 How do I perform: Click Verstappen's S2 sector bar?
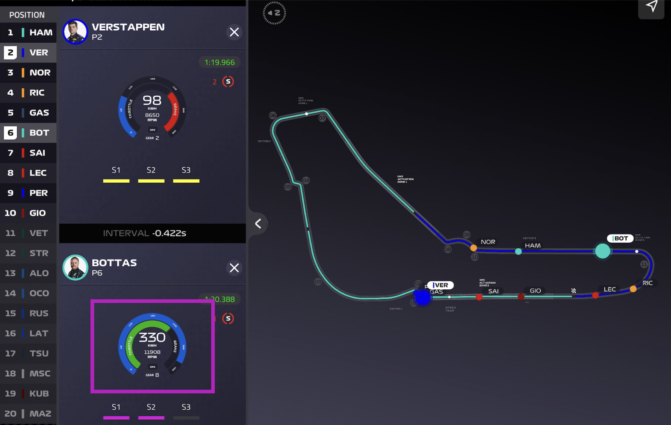(151, 181)
